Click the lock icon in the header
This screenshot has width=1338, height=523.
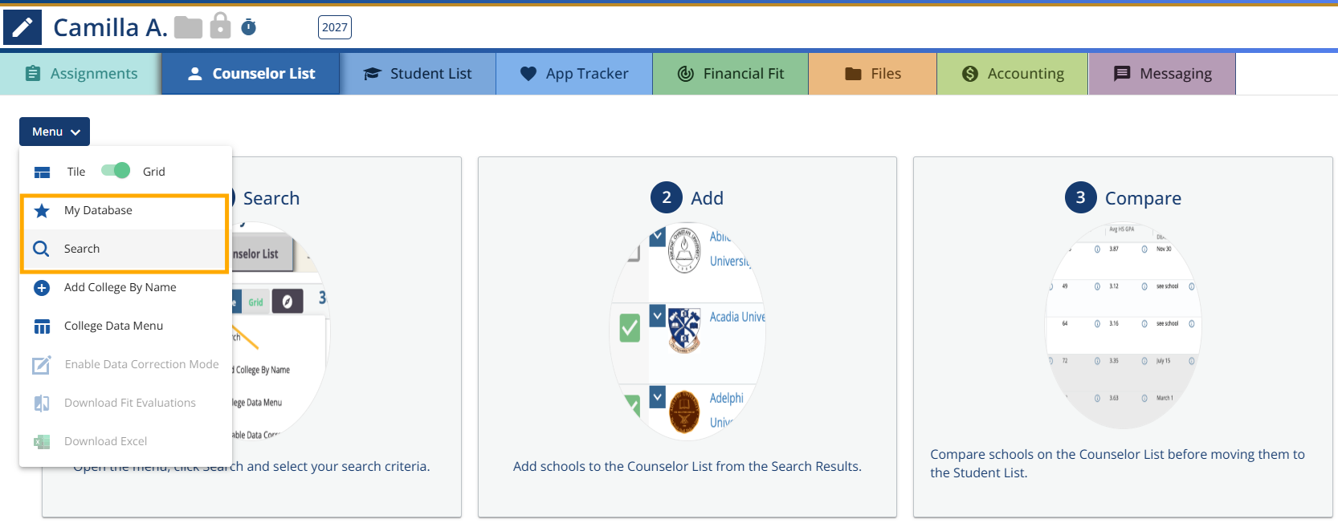tap(220, 26)
